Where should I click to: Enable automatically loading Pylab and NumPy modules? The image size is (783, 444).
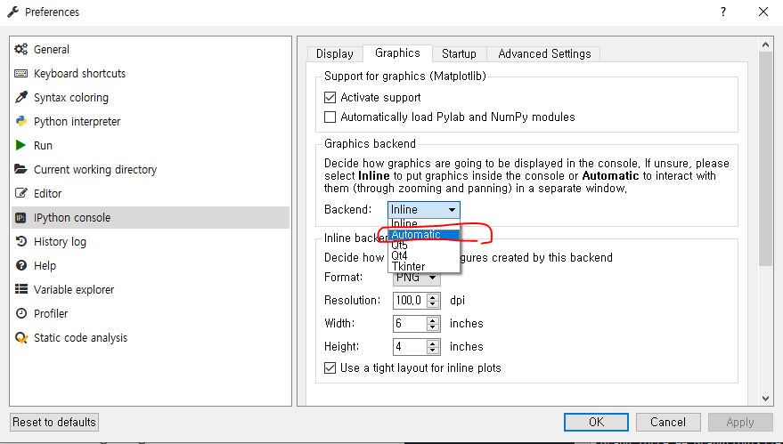tap(330, 117)
